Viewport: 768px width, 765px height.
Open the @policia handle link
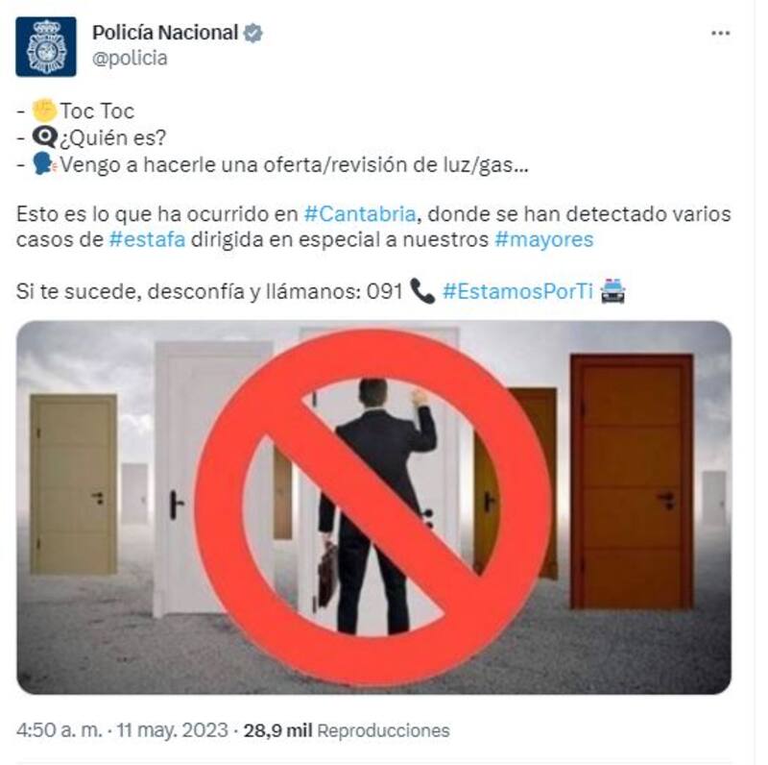click(x=130, y=59)
